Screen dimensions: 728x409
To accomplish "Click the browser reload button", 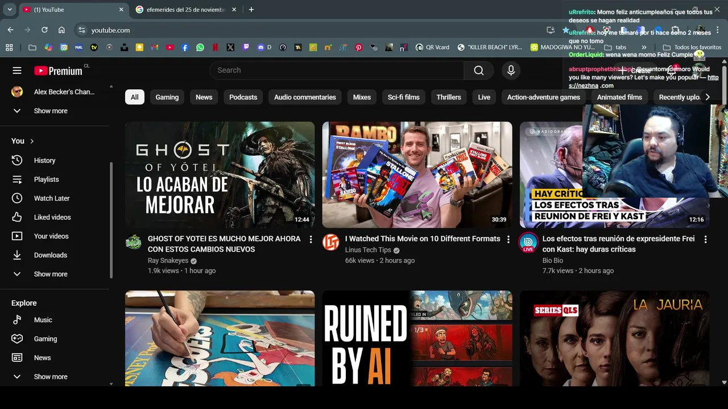I will coord(44,30).
